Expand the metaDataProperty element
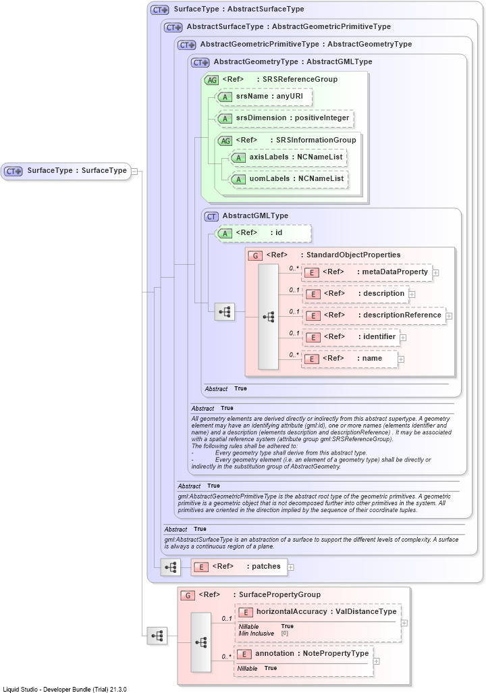 435,273
